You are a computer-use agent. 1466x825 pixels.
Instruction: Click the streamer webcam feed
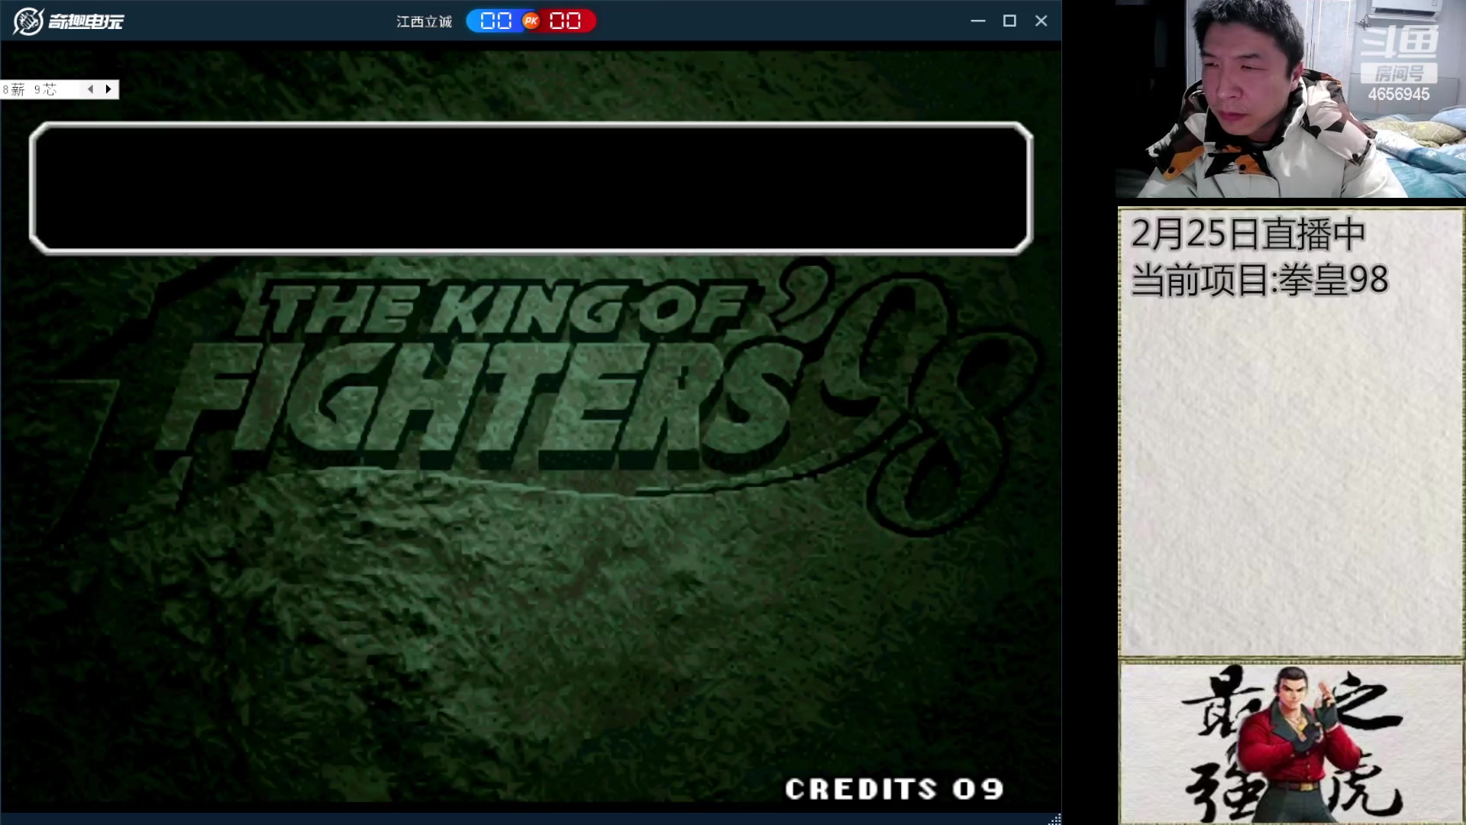tap(1290, 99)
